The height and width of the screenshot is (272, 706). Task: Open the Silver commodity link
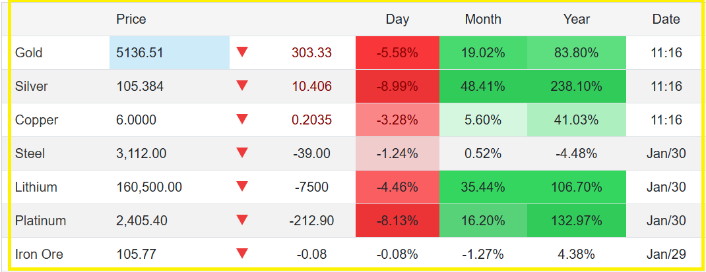pyautogui.click(x=31, y=86)
